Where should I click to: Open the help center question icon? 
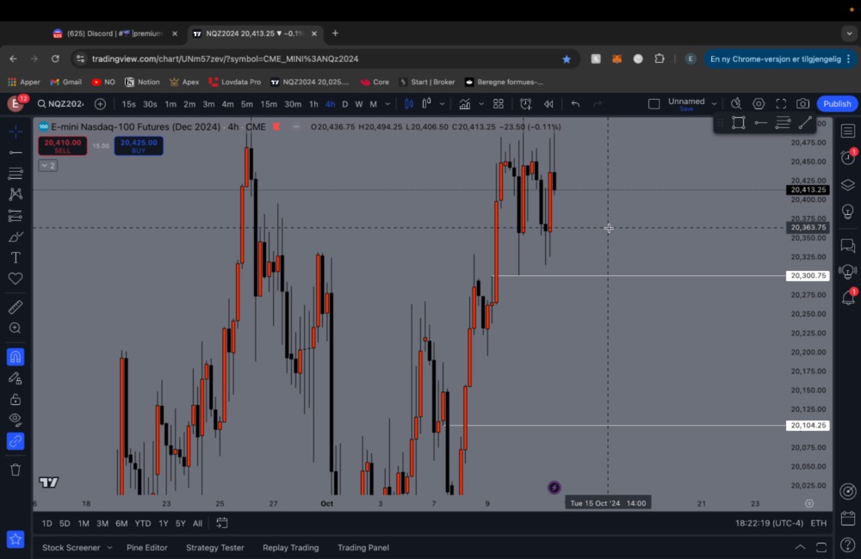[848, 544]
